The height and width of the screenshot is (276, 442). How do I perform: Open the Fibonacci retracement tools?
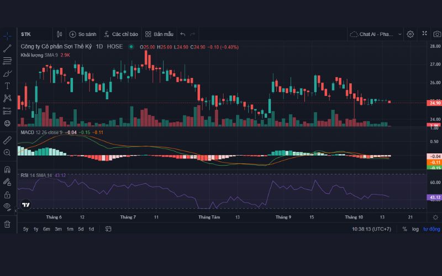[x=7, y=61]
